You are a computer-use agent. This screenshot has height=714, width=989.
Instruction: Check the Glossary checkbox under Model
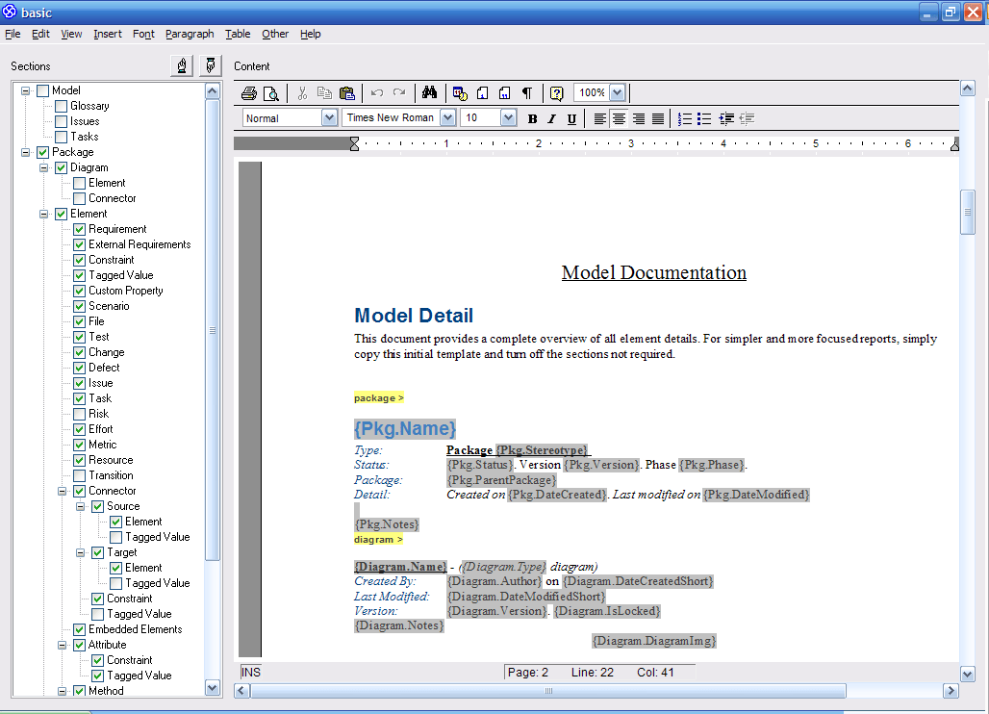pyautogui.click(x=61, y=106)
